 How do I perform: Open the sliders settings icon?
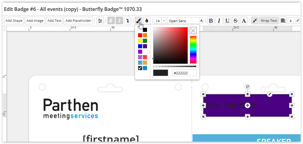click(x=100, y=21)
